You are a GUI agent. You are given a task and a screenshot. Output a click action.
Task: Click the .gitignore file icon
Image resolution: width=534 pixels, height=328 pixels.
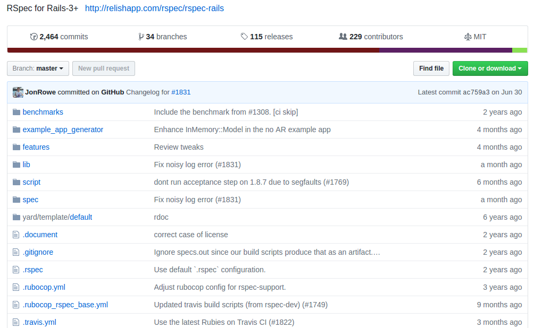coord(16,252)
